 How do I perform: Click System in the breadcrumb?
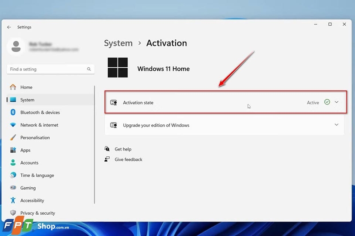(118, 43)
